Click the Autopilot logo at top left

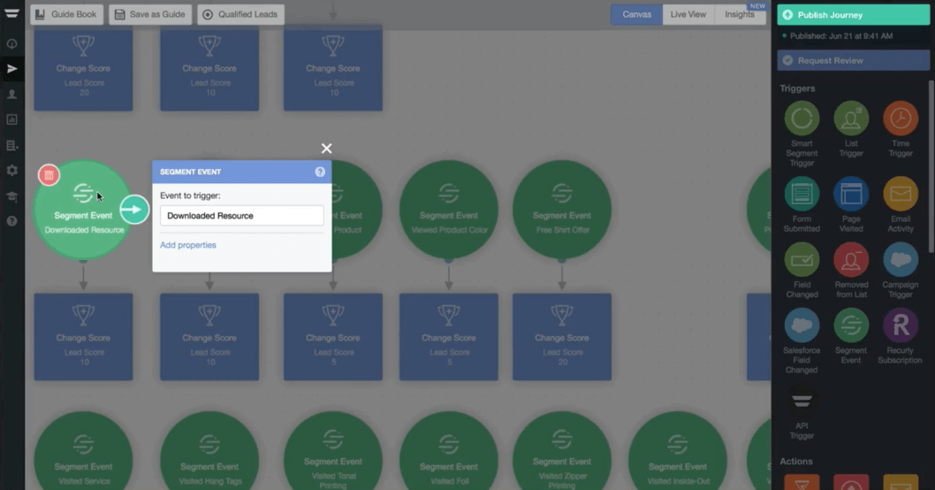point(11,13)
